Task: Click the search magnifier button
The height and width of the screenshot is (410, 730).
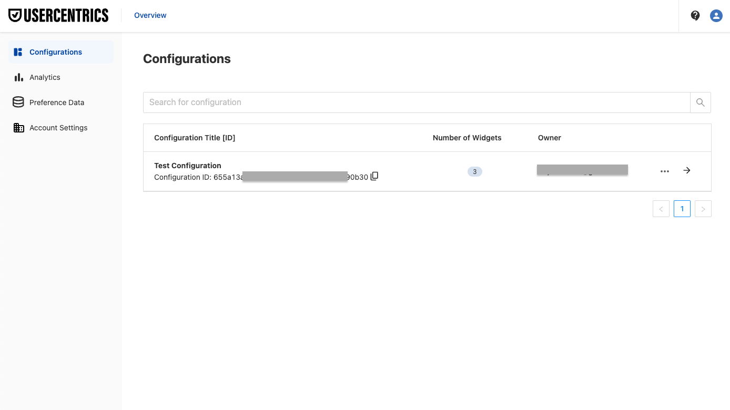Action: [701, 102]
